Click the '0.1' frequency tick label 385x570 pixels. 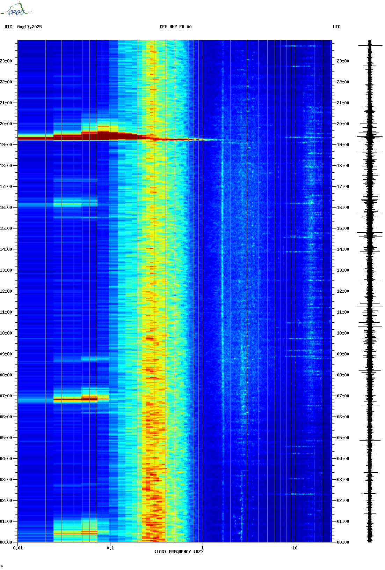pos(110,548)
